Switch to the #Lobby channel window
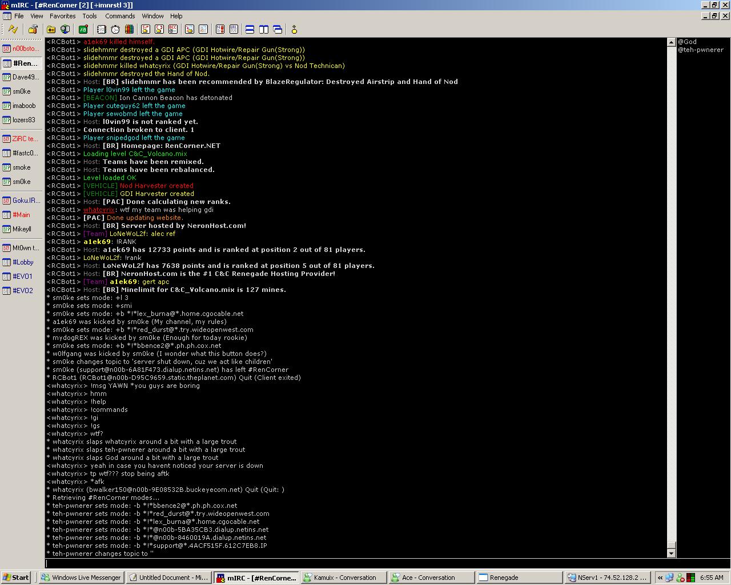 pos(23,262)
